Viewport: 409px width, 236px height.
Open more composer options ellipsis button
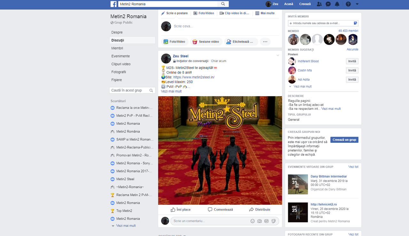pyautogui.click(x=265, y=42)
